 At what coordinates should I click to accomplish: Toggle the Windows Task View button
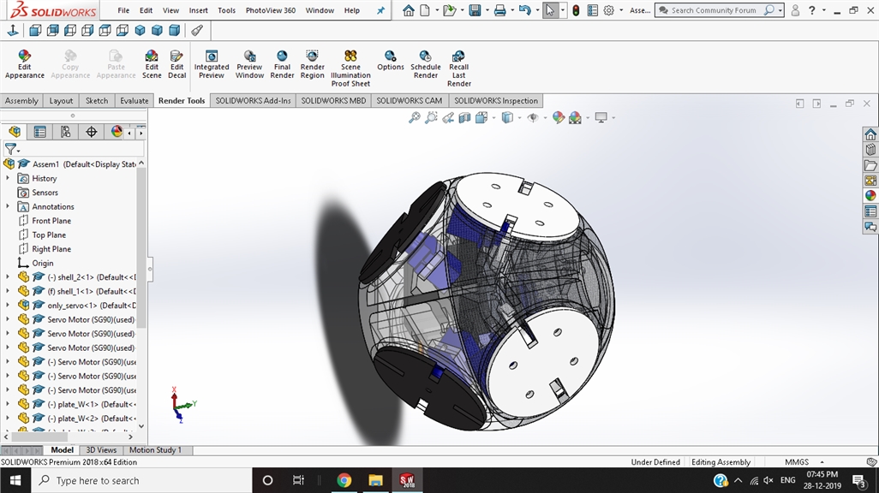(x=298, y=480)
